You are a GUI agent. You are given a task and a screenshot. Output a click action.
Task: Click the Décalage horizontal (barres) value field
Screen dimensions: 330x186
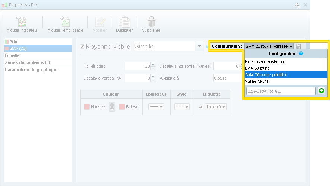[226, 66]
